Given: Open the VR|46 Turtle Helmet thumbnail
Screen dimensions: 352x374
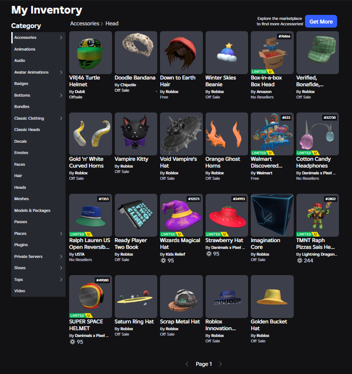Looking at the screenshot, I should (90, 52).
